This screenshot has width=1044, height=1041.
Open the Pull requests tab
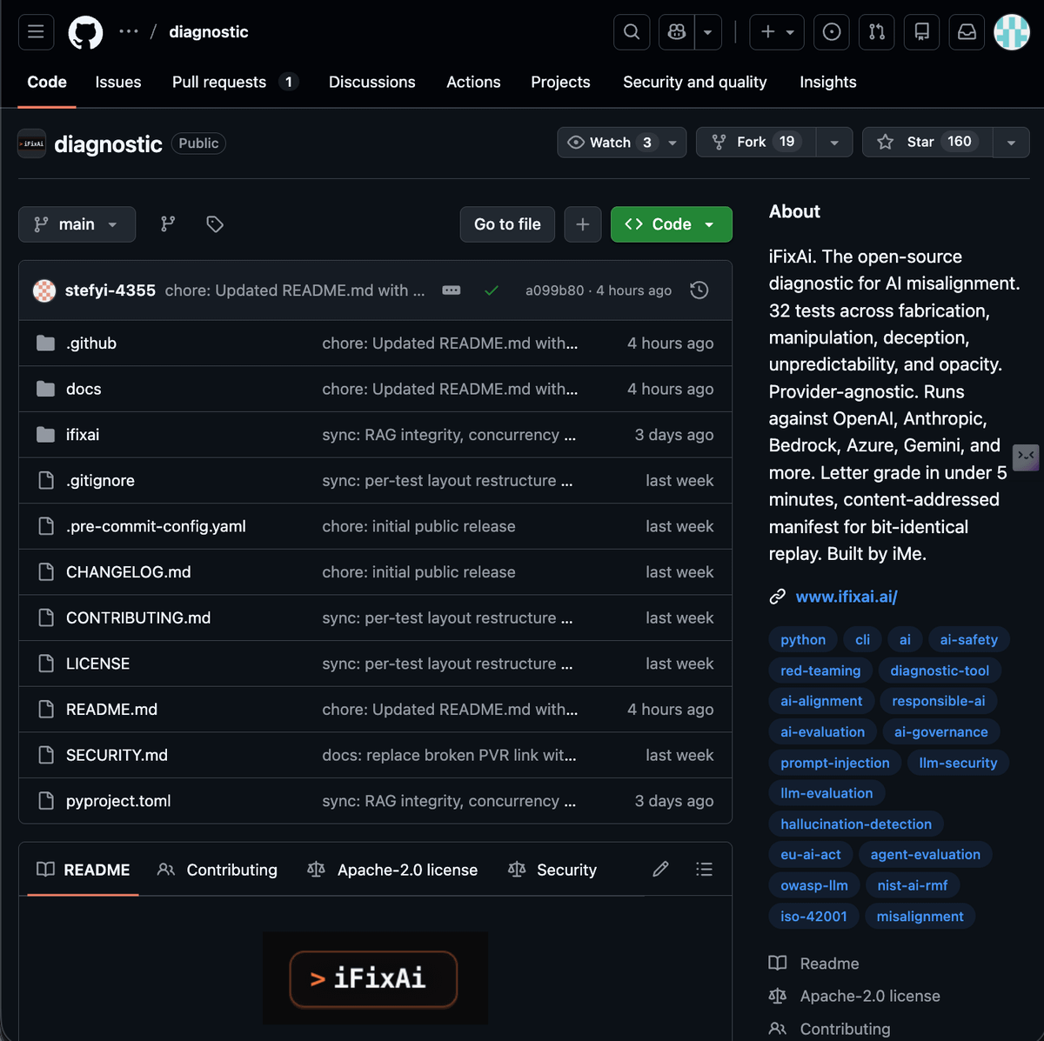pyautogui.click(x=236, y=82)
